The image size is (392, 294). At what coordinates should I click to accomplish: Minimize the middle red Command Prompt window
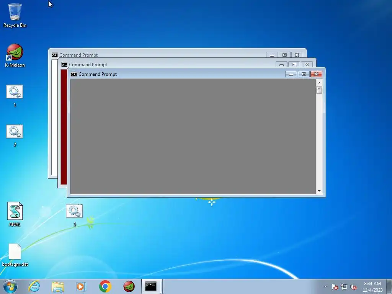(x=281, y=65)
